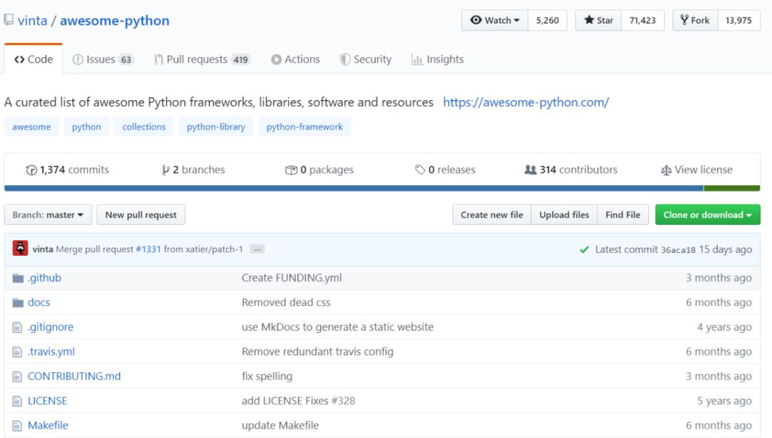Click the New pull request button

coord(141,215)
